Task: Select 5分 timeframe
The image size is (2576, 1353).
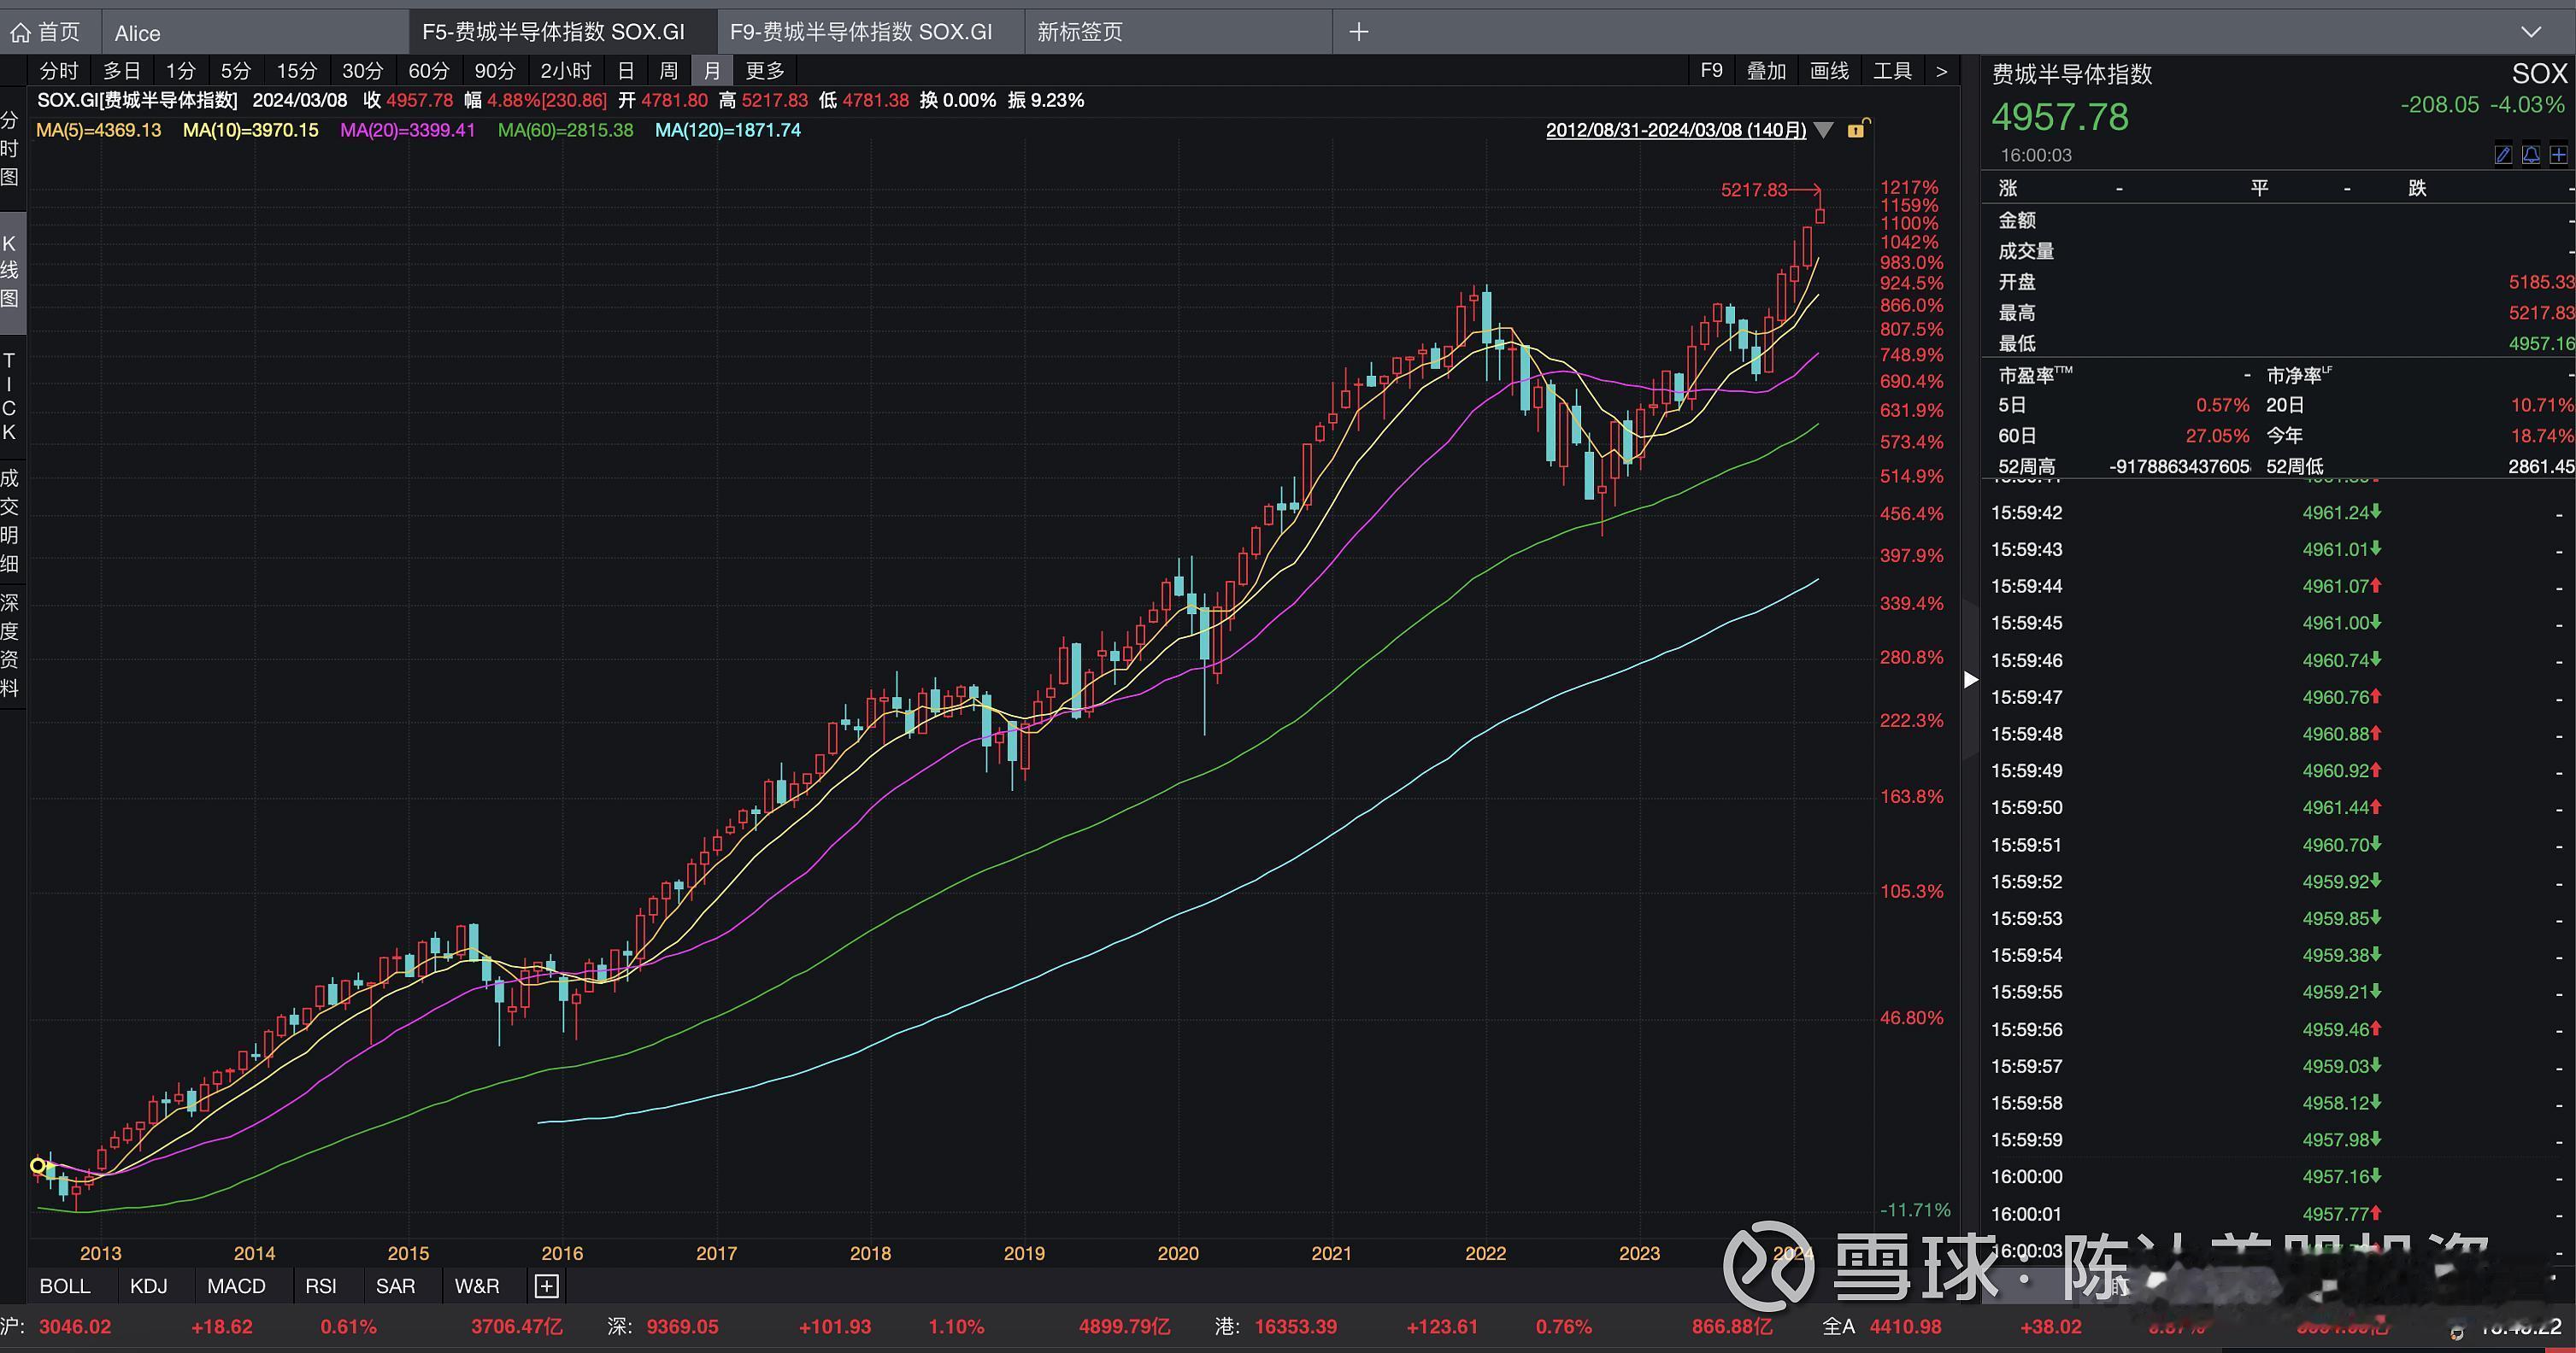Action: pyautogui.click(x=235, y=71)
